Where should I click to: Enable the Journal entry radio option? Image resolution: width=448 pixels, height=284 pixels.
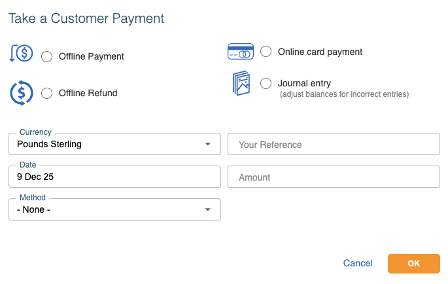(x=266, y=83)
